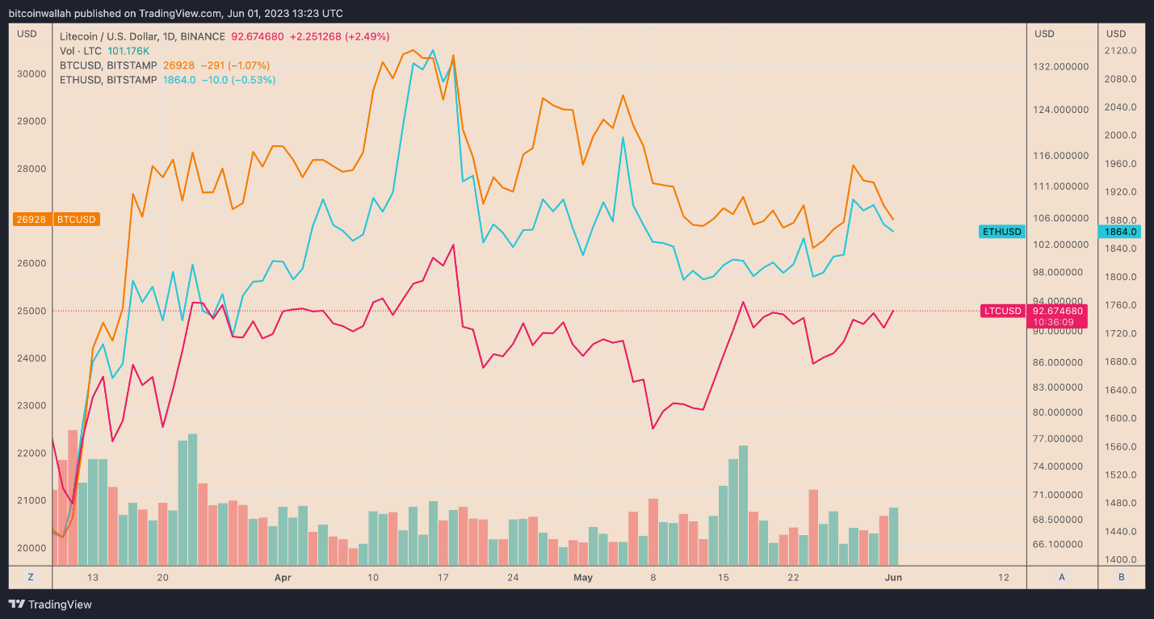Screen dimensions: 1154x619
Task: Click the Z button left of time axis
Action: 31,577
